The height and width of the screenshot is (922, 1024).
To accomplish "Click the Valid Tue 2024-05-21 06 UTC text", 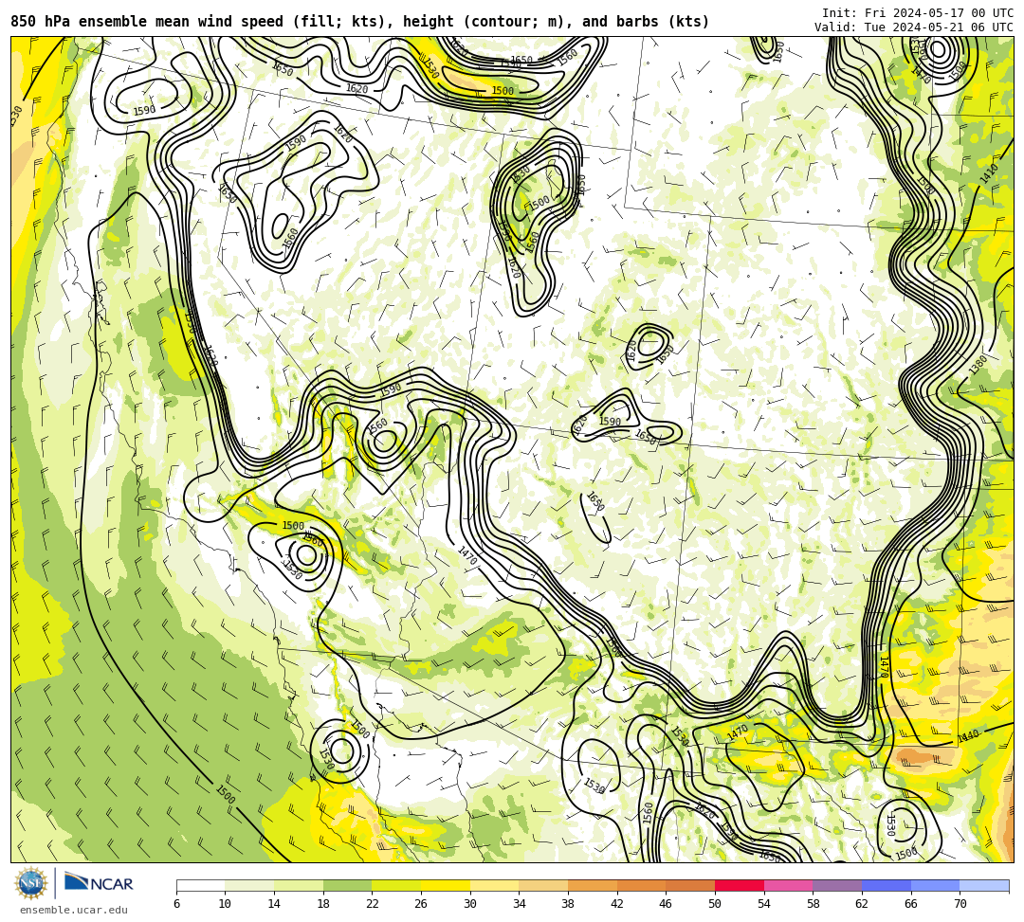I will tap(914, 27).
